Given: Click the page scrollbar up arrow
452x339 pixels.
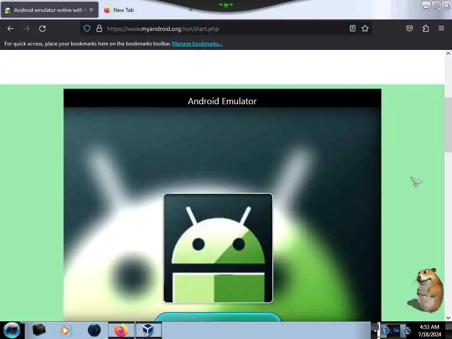Looking at the screenshot, I should pos(448,53).
